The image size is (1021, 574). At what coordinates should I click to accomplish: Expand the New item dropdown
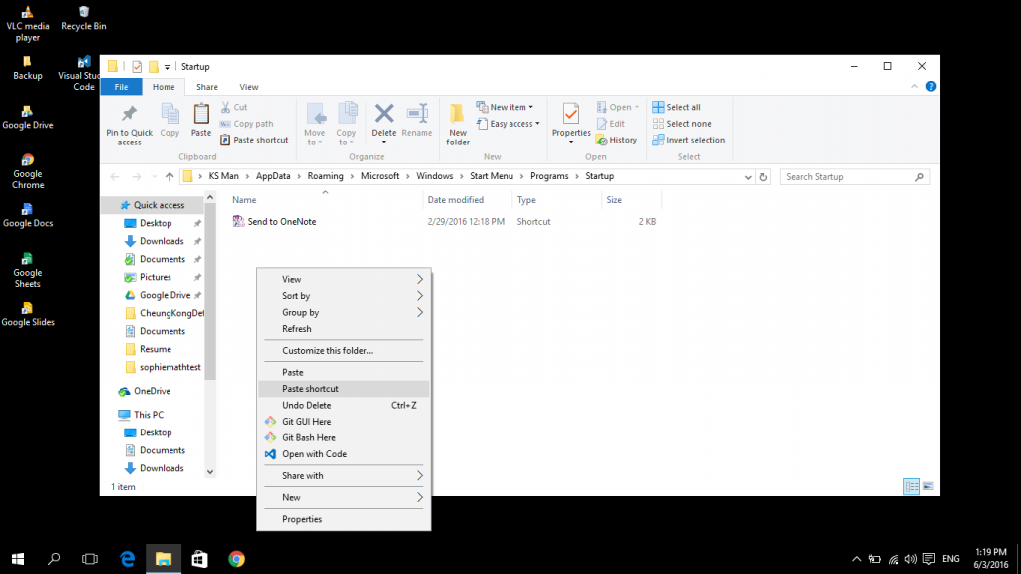tap(511, 107)
